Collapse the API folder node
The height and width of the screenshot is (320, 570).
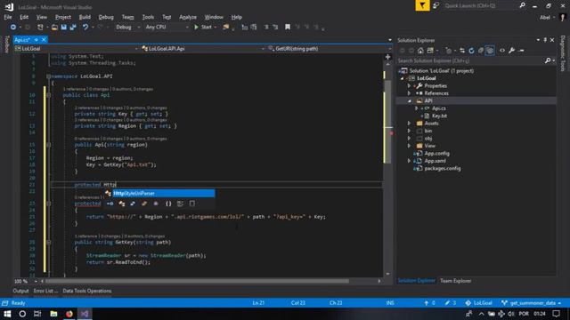409,101
